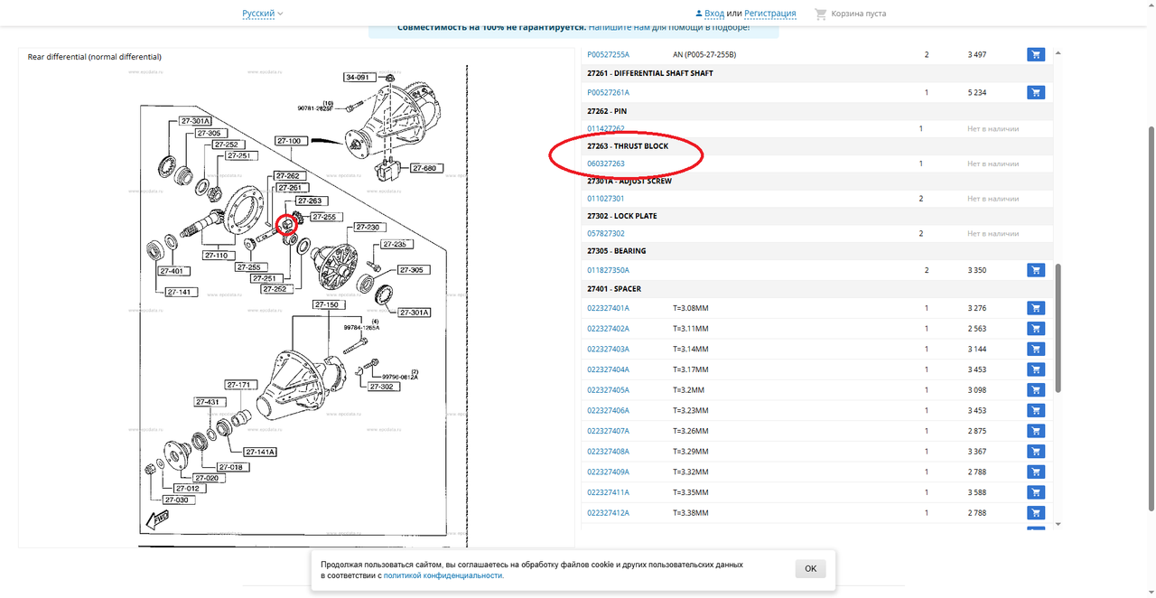Screen dimensions: 1156x598
Task: Add bearing 011827350A to cart
Action: [x=1036, y=270]
